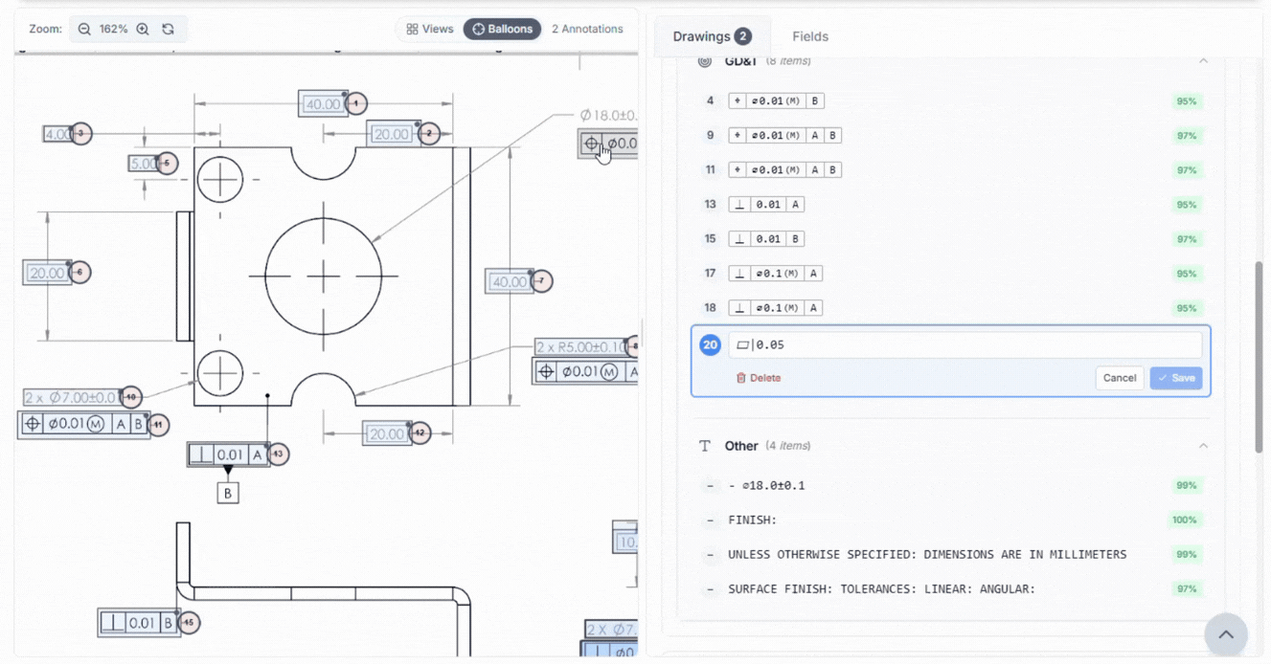Click the datum B box on drawing

[x=228, y=493]
